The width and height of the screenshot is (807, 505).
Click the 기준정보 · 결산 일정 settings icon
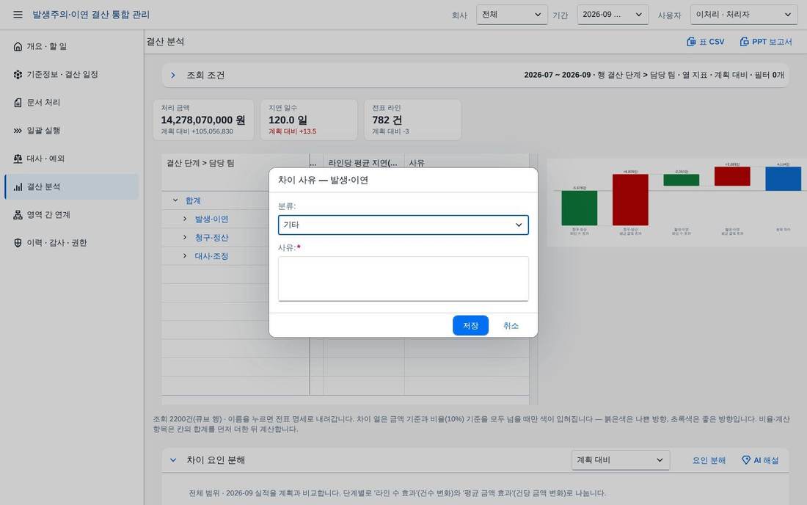[x=18, y=74]
